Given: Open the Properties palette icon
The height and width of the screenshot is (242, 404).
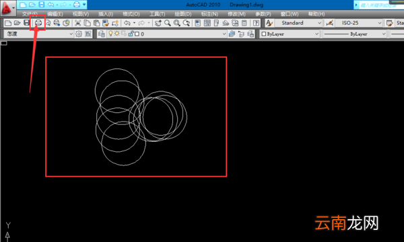Looking at the screenshot, I should (197, 23).
